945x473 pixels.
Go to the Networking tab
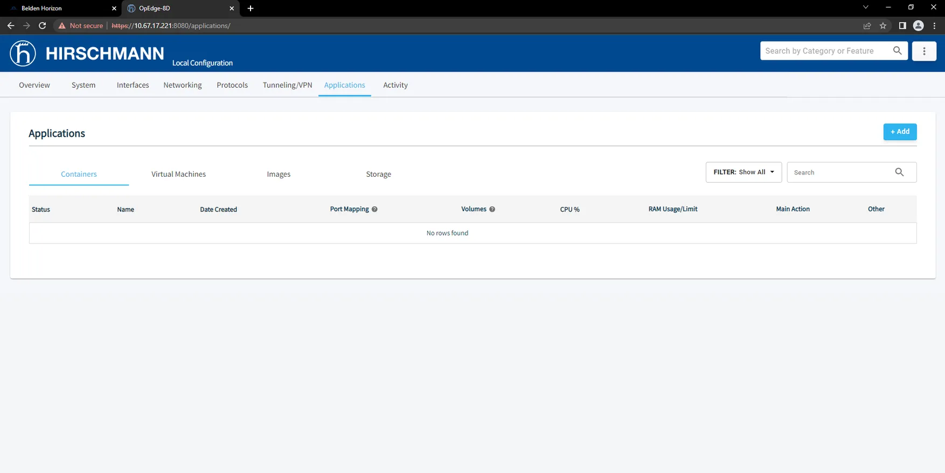(x=183, y=85)
